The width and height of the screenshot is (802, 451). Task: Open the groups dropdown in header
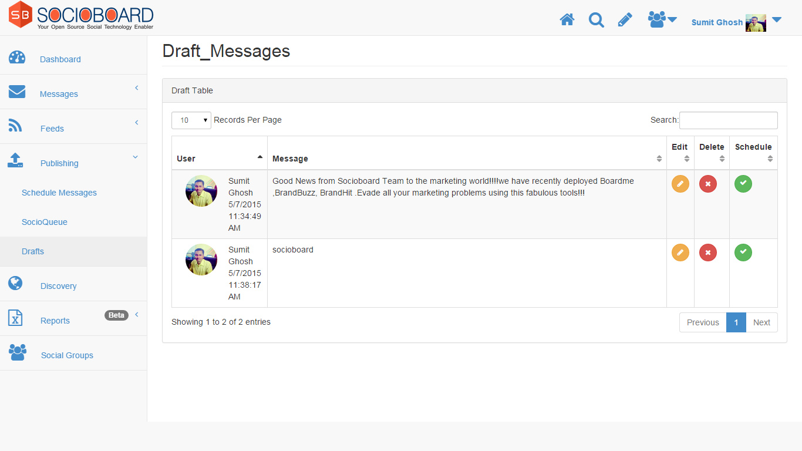(x=662, y=19)
